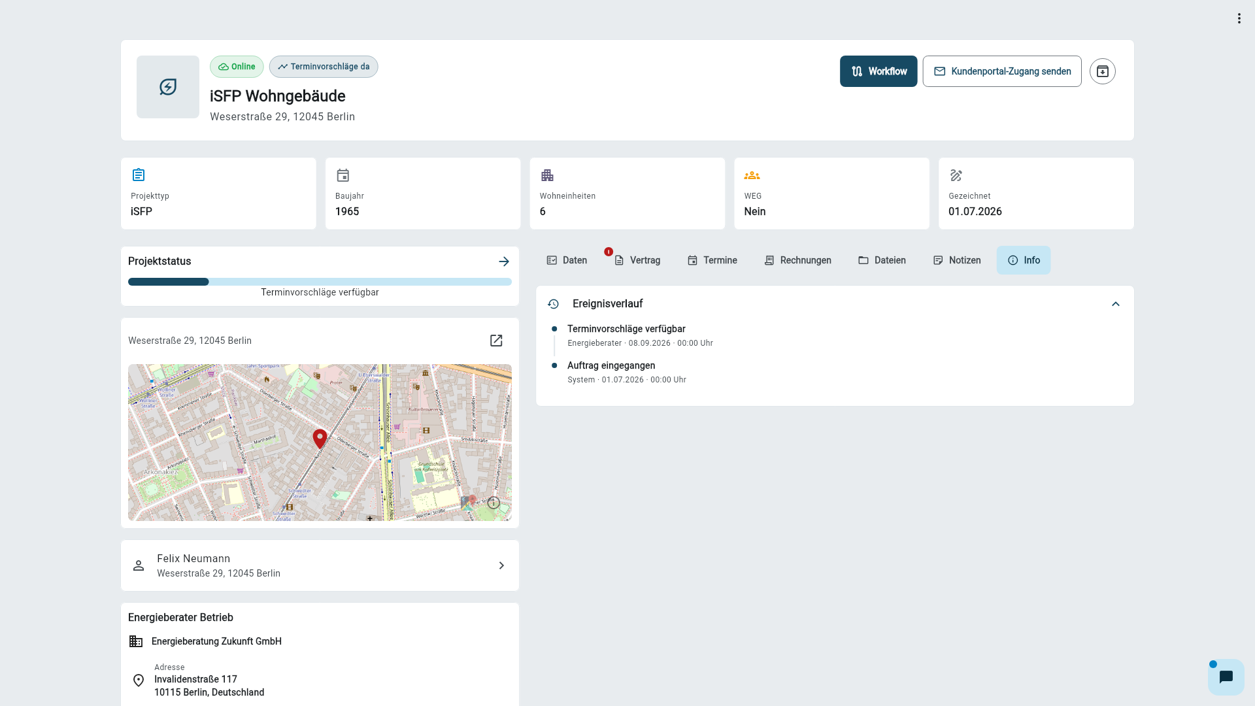Select the Info tab
This screenshot has width=1255, height=706.
1024,260
